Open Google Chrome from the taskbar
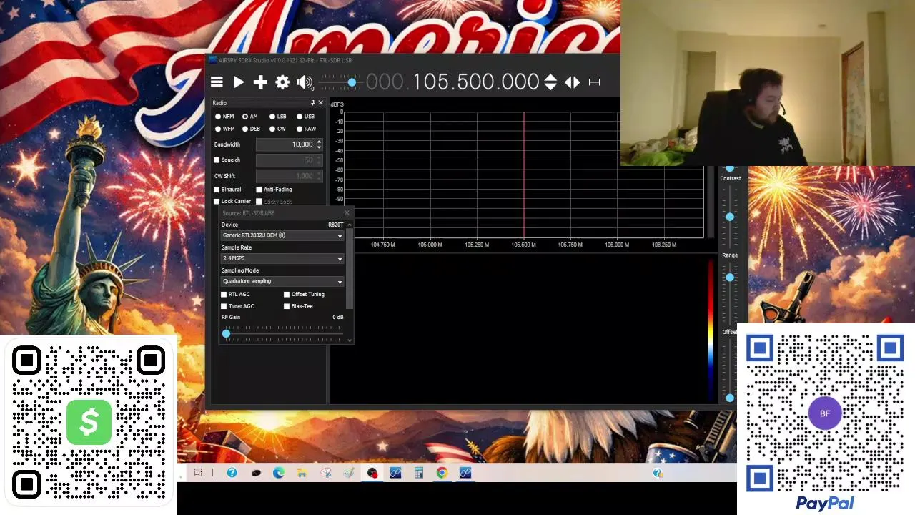The image size is (915, 515). coord(442,473)
